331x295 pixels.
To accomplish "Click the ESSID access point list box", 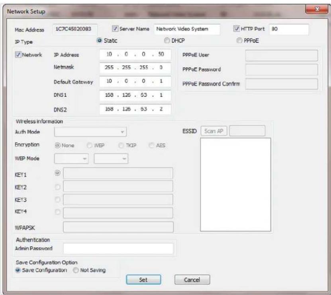I will pos(235,184).
